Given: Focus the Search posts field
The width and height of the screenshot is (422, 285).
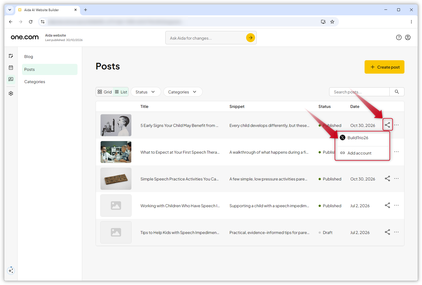Looking at the screenshot, I should (x=359, y=92).
